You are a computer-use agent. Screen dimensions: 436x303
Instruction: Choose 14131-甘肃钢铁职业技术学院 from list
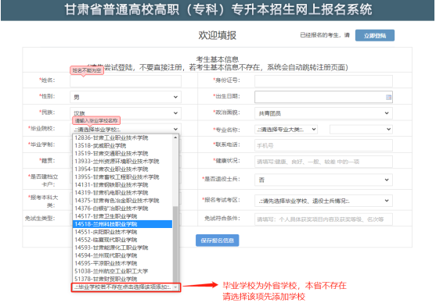122,185
